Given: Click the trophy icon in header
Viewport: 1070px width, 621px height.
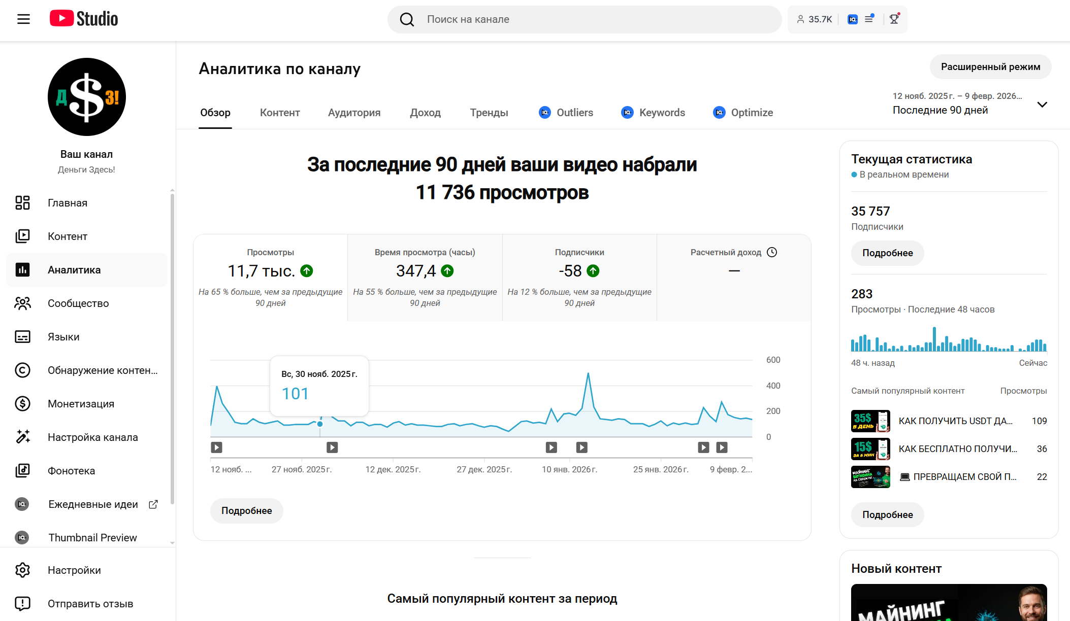Looking at the screenshot, I should coord(894,19).
